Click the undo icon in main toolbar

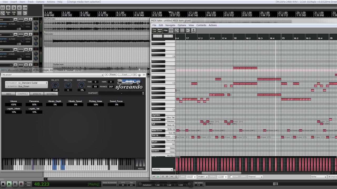click(x=14, y=8)
